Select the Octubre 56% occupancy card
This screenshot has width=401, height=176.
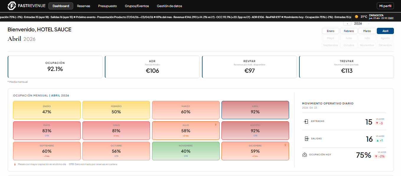click(116, 151)
